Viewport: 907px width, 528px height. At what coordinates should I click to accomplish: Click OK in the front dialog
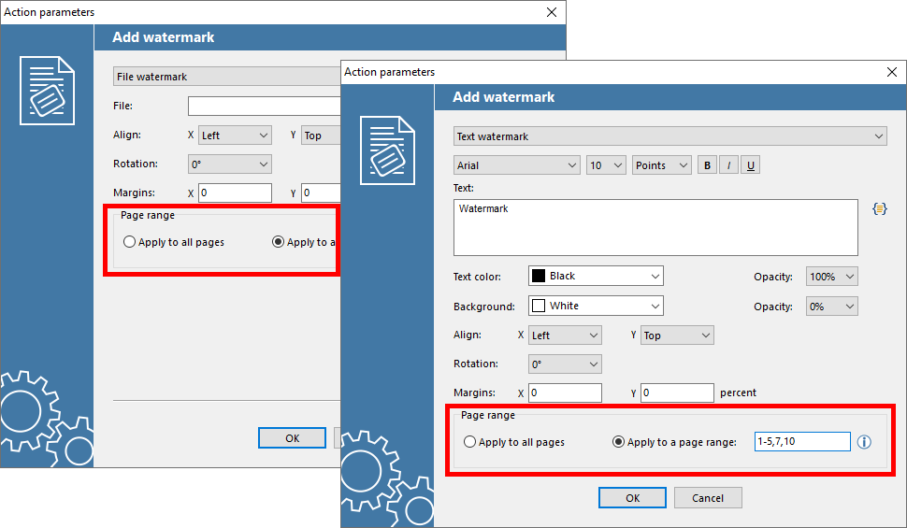632,498
